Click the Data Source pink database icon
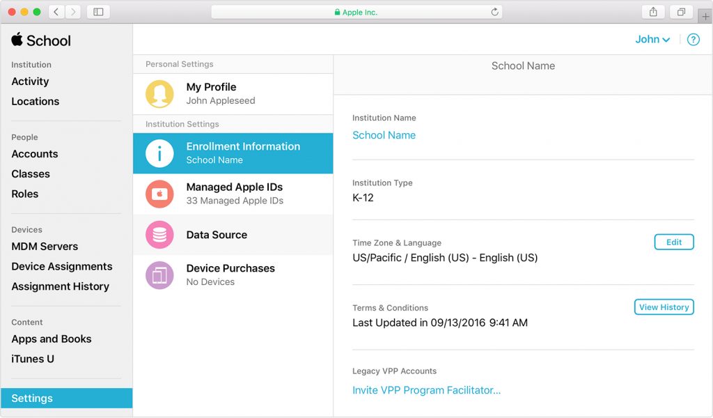713x418 pixels. pos(159,235)
